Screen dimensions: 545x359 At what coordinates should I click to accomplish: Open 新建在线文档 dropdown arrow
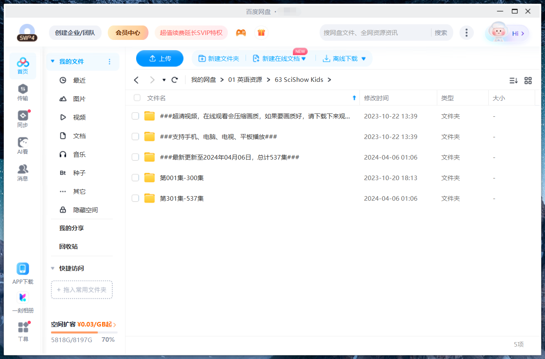pos(304,59)
